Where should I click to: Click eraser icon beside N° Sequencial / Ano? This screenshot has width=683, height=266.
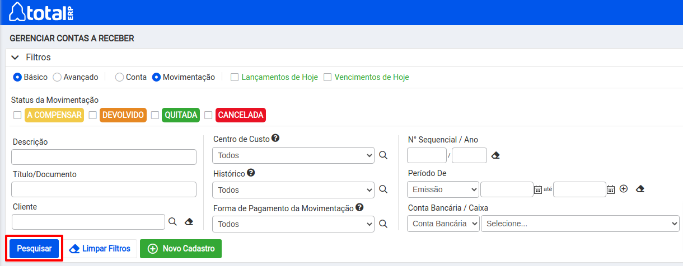495,155
